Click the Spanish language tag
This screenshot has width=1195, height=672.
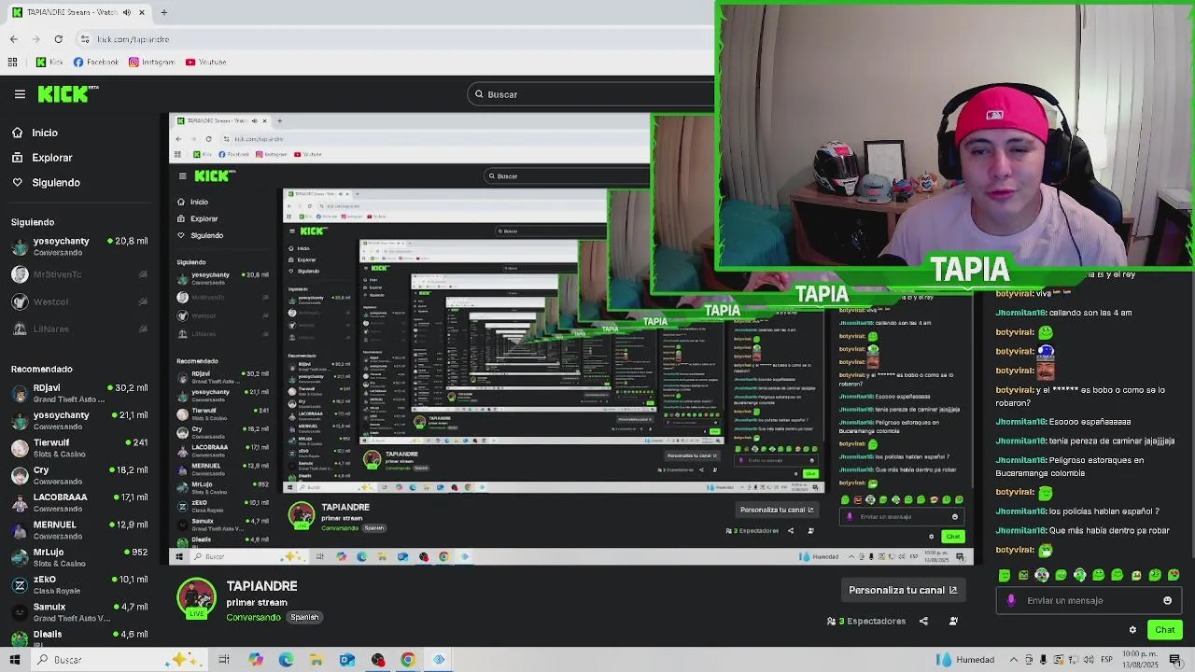(304, 617)
